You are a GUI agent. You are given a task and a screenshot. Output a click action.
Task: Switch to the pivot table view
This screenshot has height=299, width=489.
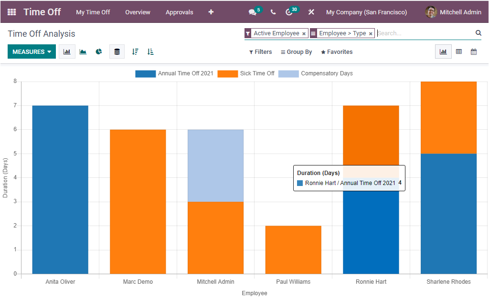point(459,52)
